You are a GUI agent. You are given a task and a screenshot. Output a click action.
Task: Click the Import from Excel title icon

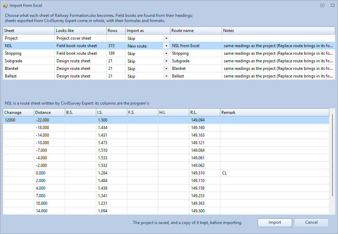[x=6, y=6]
